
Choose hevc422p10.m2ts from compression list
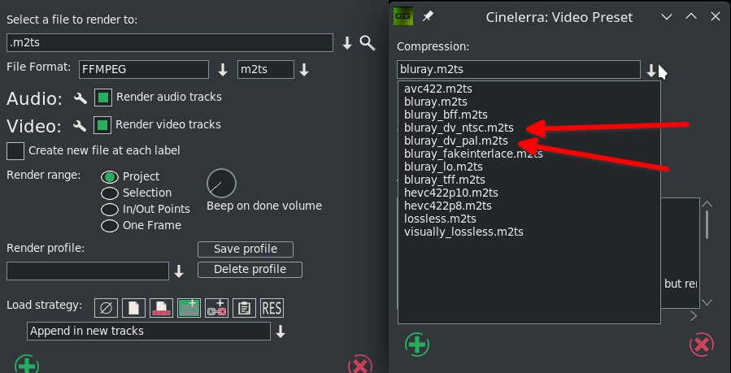coord(450,193)
